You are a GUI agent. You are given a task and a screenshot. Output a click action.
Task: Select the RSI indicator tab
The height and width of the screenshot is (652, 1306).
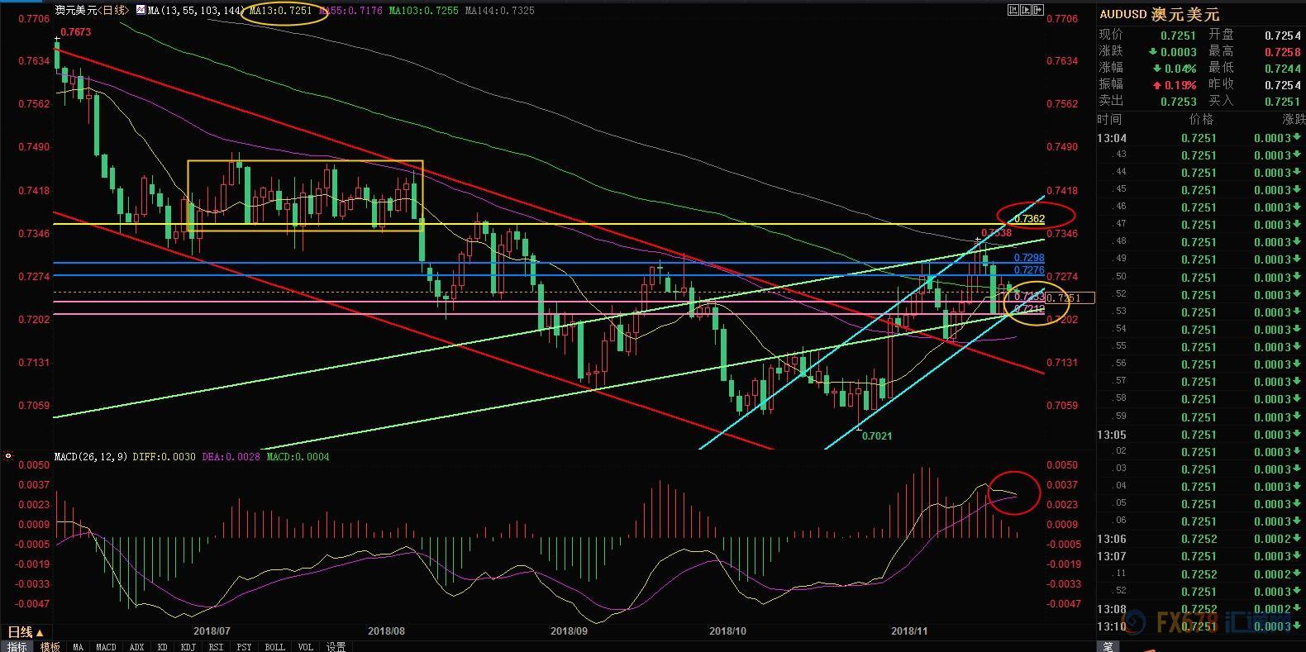pyautogui.click(x=216, y=646)
